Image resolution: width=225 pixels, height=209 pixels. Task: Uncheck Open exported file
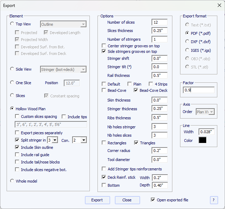coord(153,200)
